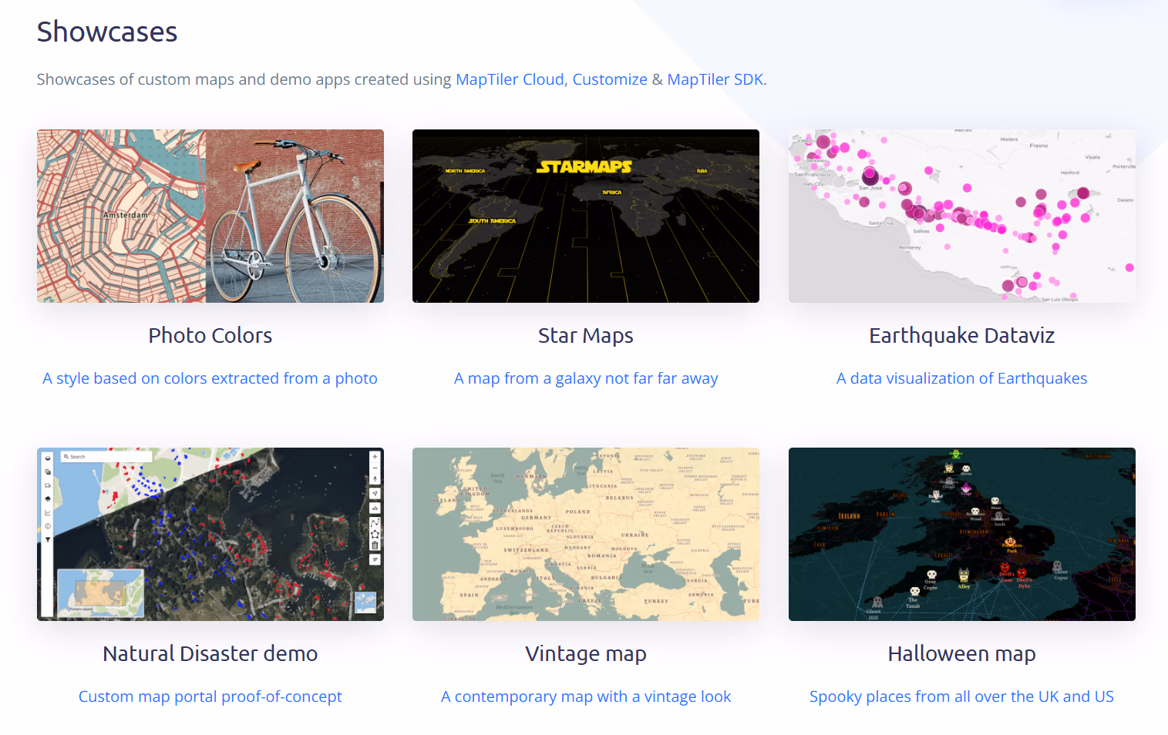Open 'Custom map portal proof-of-concept' link
This screenshot has height=735, width=1168.
(x=210, y=696)
